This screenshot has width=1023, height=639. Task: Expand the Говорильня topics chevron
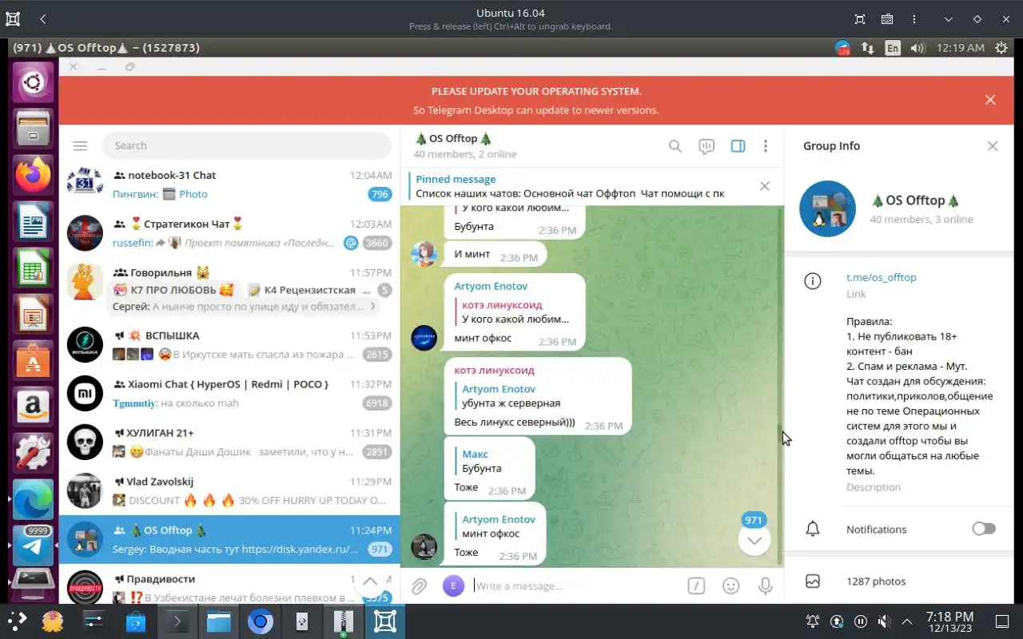coord(372,307)
